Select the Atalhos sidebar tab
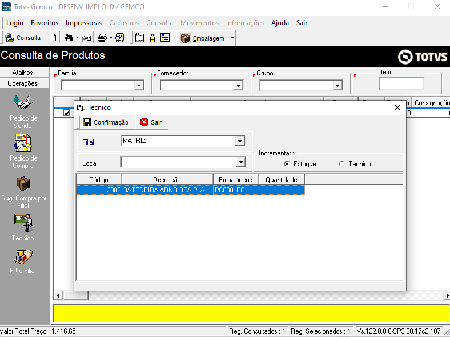450x337 pixels. [x=23, y=73]
